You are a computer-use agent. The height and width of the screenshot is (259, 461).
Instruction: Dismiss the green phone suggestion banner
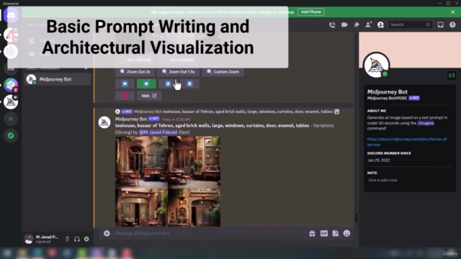453,12
